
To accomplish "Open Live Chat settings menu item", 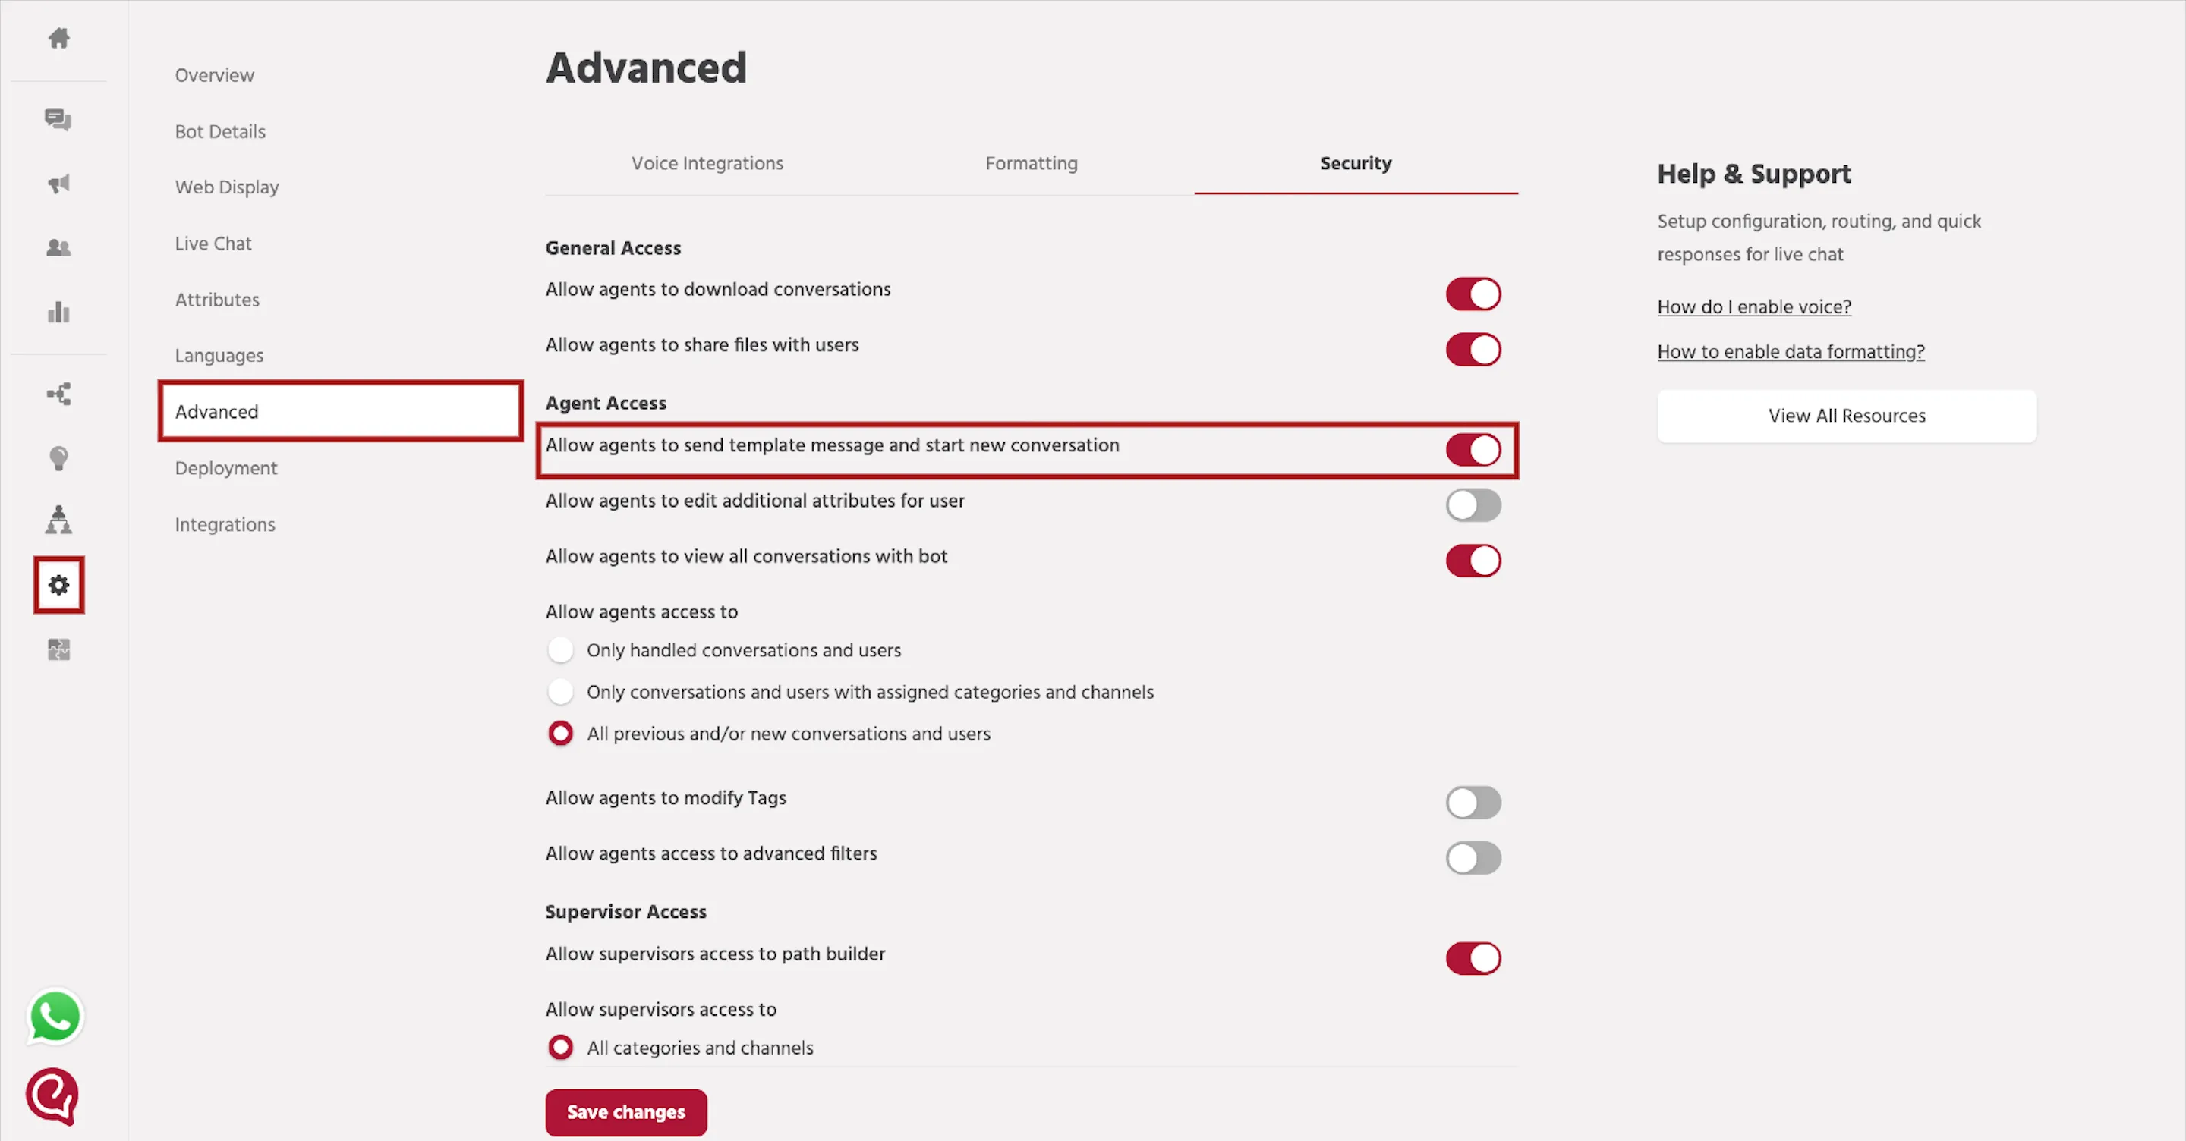I will [213, 244].
